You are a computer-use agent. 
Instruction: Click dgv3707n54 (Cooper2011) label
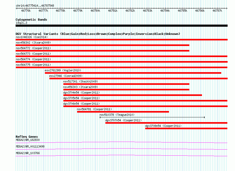coord(123,120)
